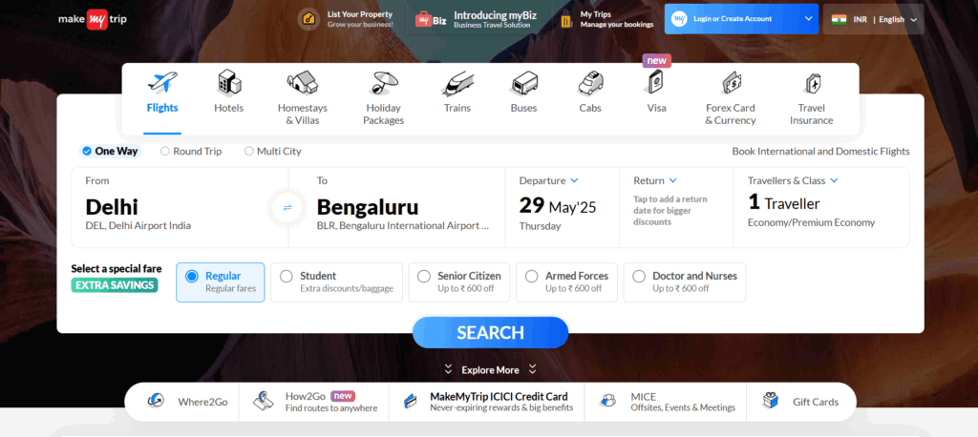Choose the Student special fare
978x437 pixels.
pyautogui.click(x=337, y=282)
